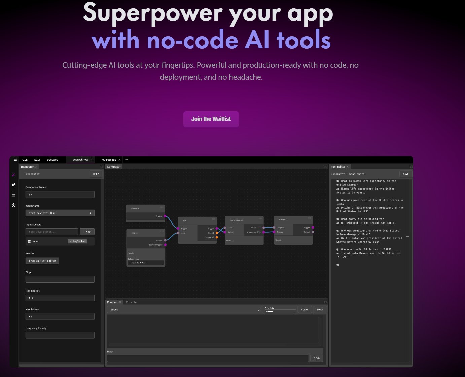This screenshot has width=465, height=377.
Task: Focus the Stop input field
Action: (x=60, y=279)
